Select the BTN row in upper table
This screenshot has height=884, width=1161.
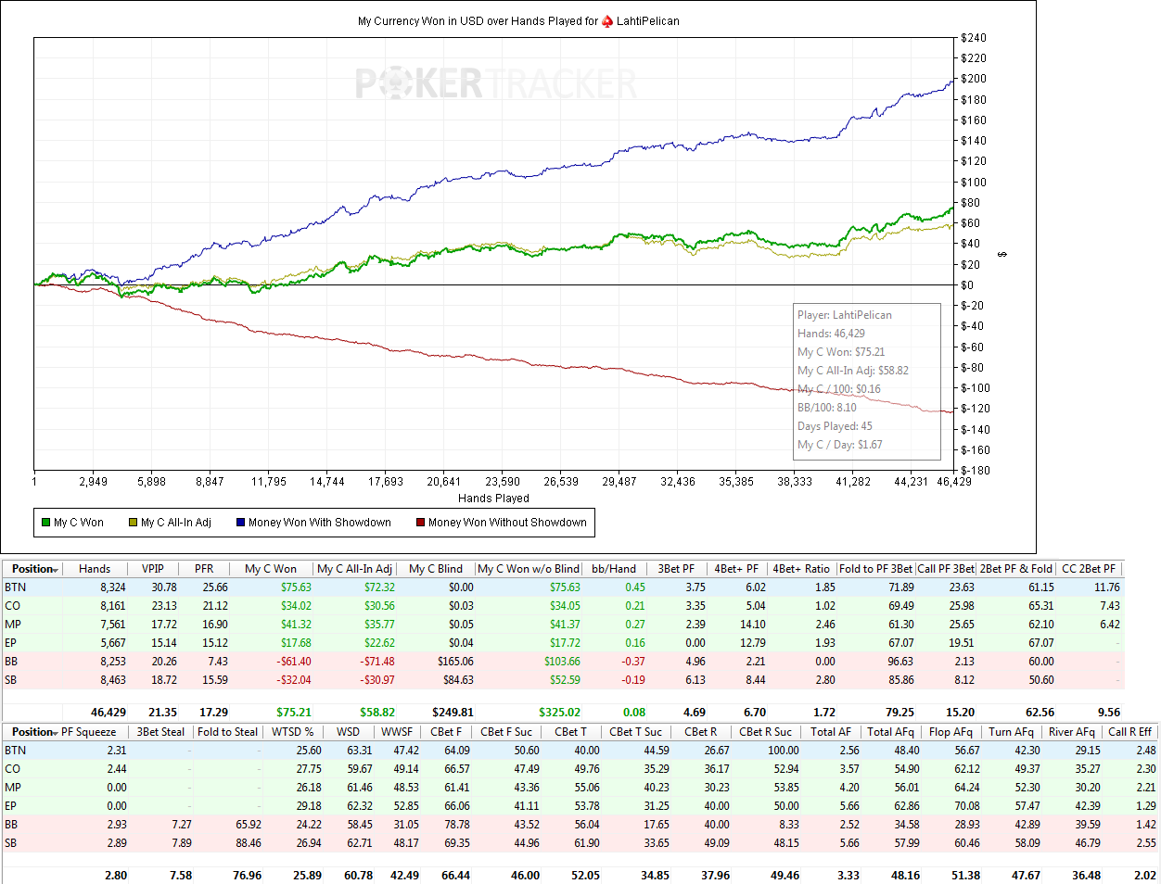tap(563, 587)
